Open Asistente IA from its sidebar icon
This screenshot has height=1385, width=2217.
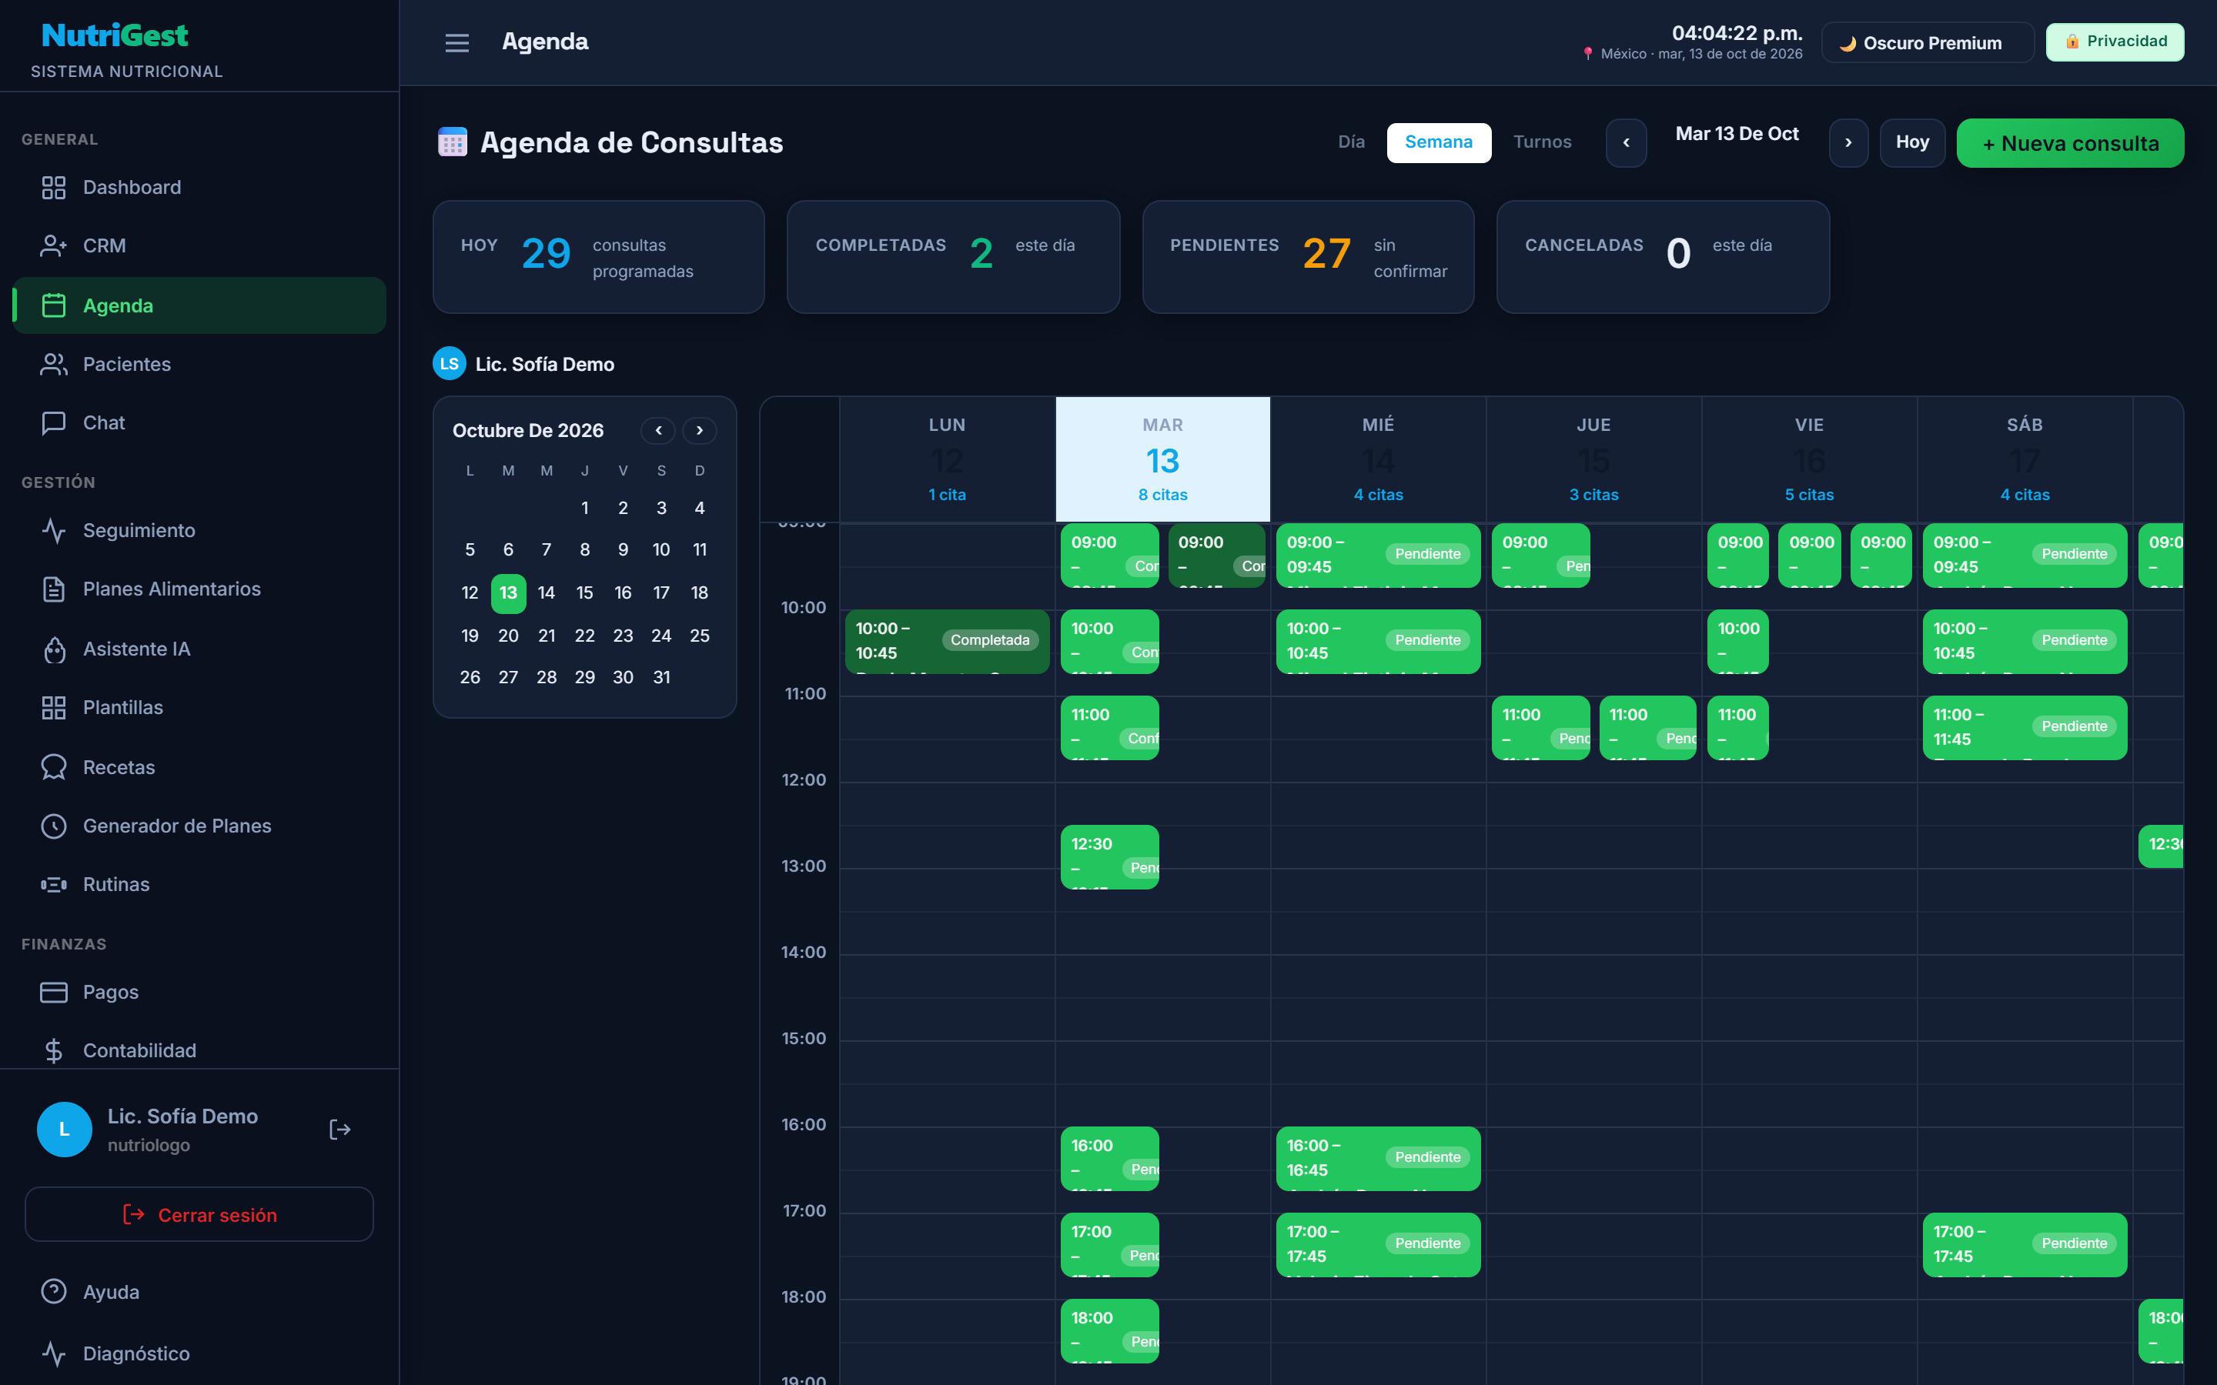tap(53, 649)
